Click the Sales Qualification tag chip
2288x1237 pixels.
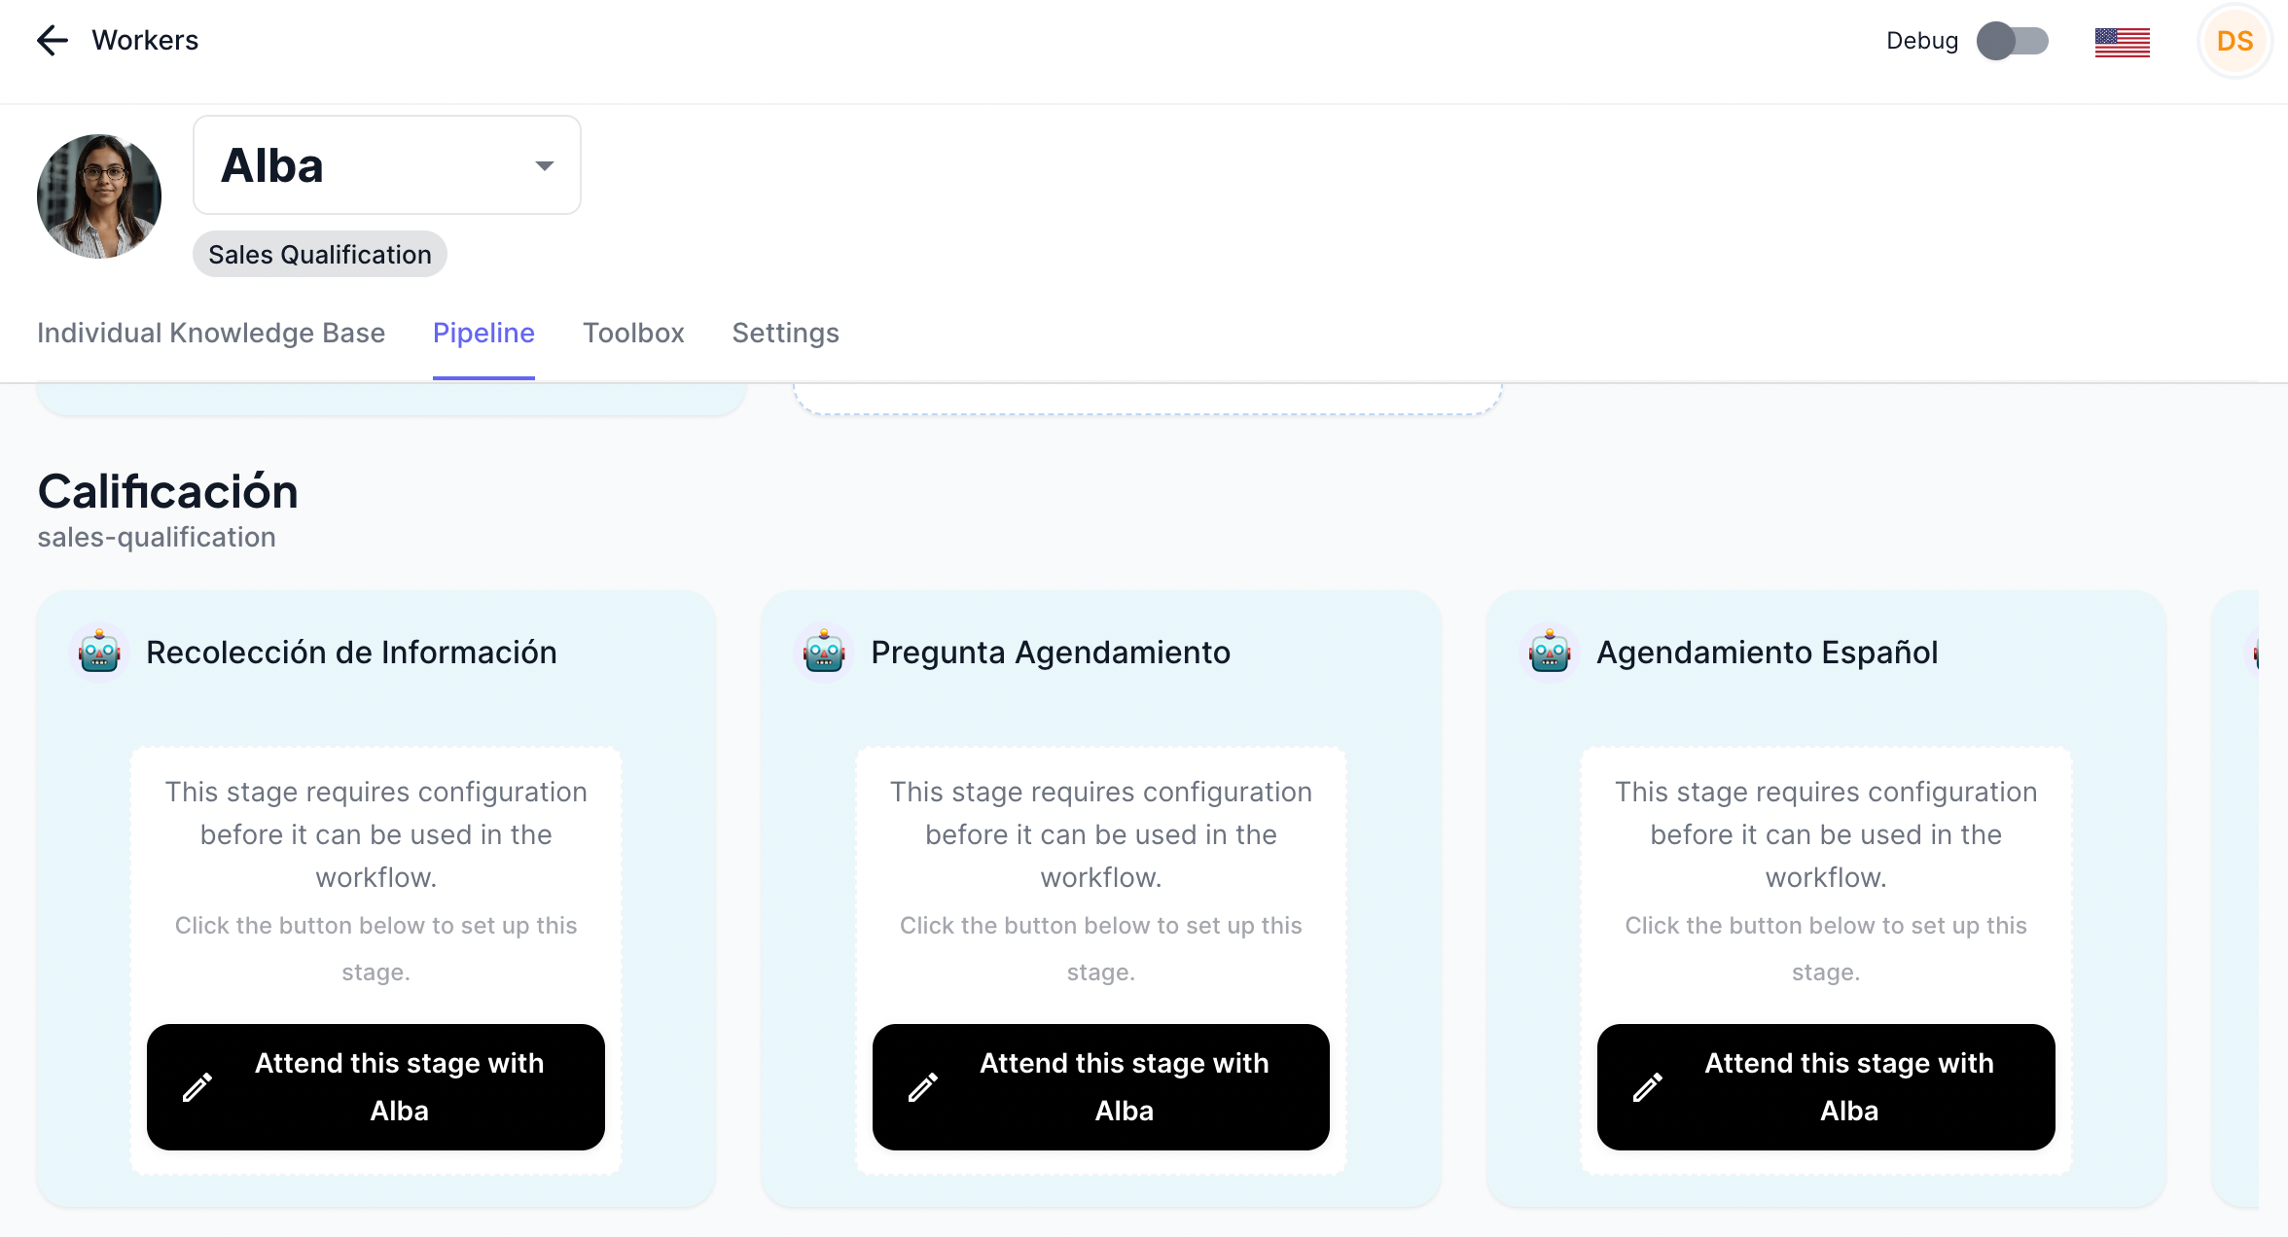[319, 254]
